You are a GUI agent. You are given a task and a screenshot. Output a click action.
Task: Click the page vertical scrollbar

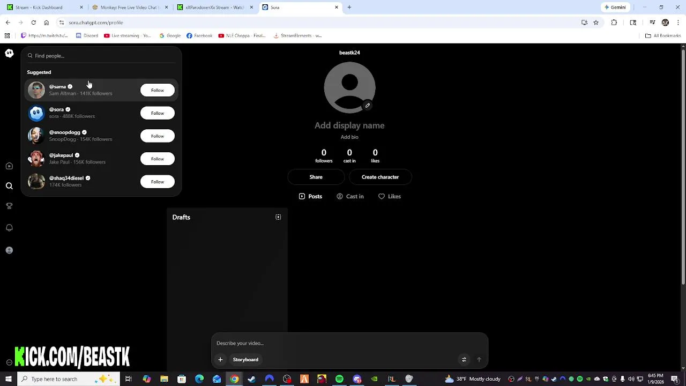(x=683, y=166)
